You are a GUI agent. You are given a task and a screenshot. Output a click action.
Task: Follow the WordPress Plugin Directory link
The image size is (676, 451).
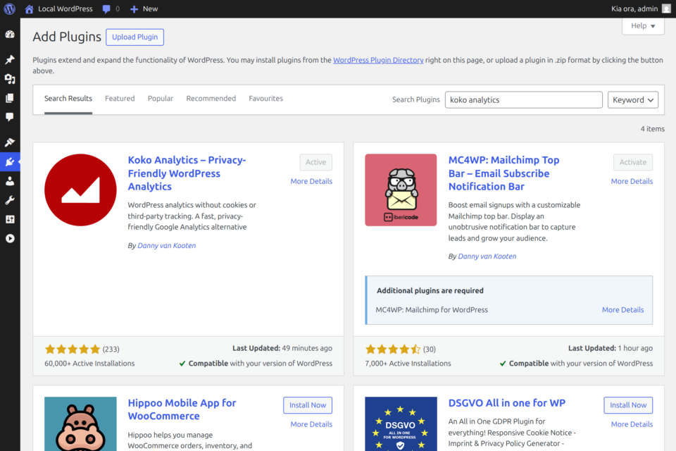click(x=378, y=60)
